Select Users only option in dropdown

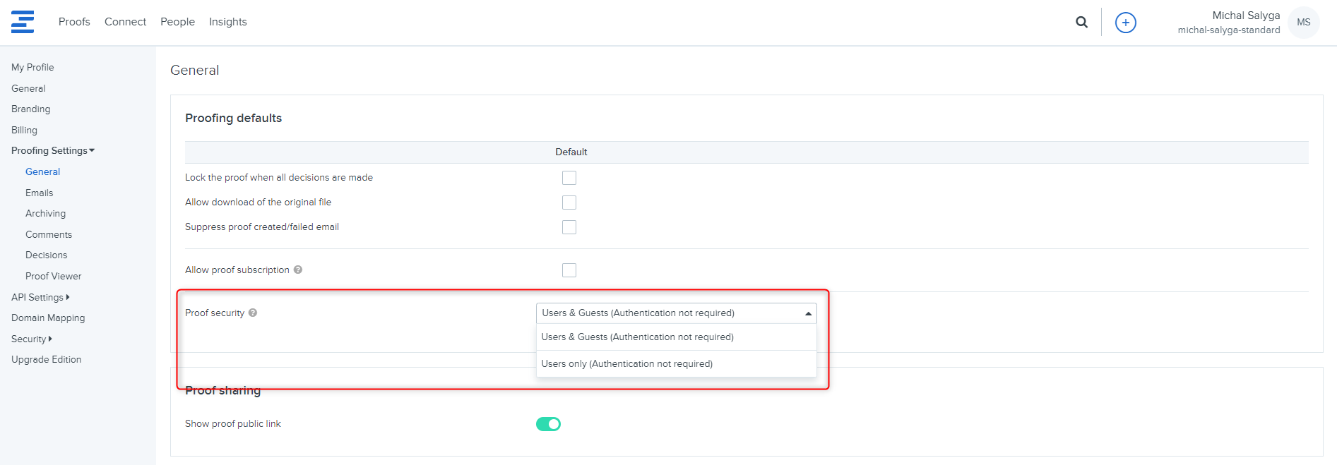tap(626, 364)
